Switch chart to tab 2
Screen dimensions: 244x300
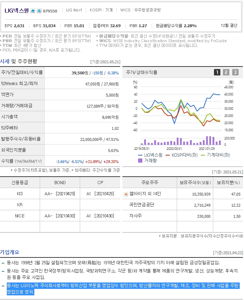pyautogui.click(x=226, y=72)
